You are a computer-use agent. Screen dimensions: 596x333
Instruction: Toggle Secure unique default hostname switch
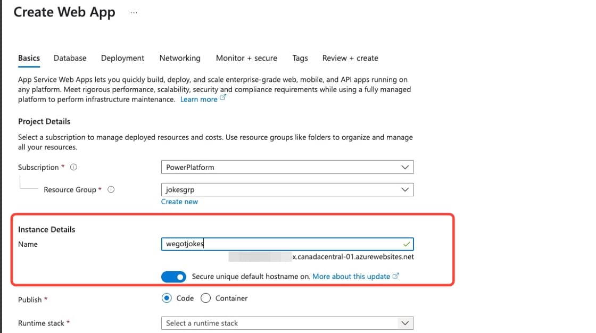point(173,277)
